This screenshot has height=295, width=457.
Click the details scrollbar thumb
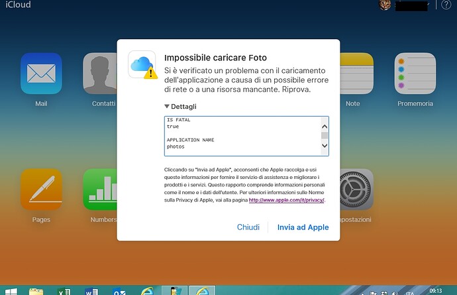click(x=325, y=135)
